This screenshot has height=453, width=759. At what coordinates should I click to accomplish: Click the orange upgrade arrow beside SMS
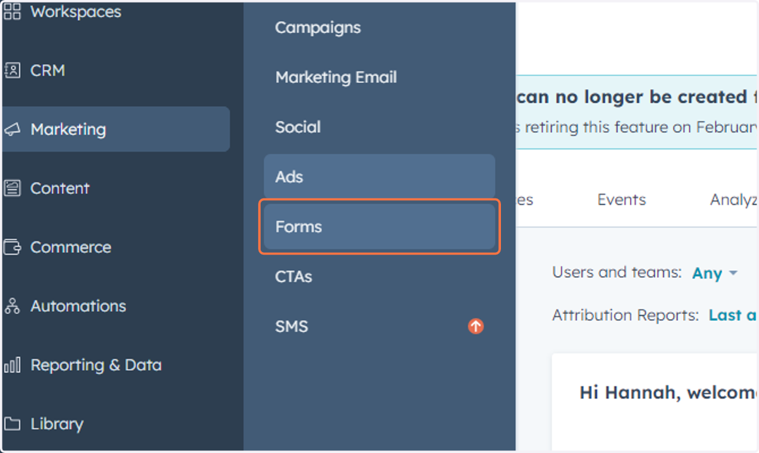click(x=476, y=326)
